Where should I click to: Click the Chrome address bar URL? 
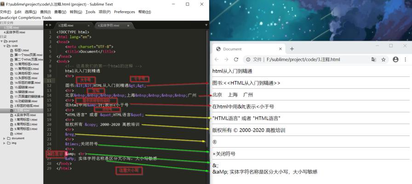point(303,60)
